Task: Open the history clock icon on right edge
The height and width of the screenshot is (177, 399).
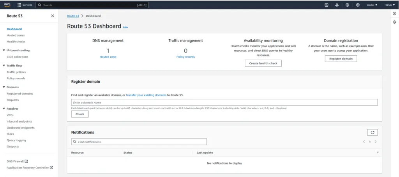Action: click(x=394, y=22)
